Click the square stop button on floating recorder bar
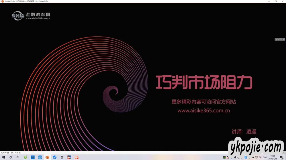 (x=276, y=39)
